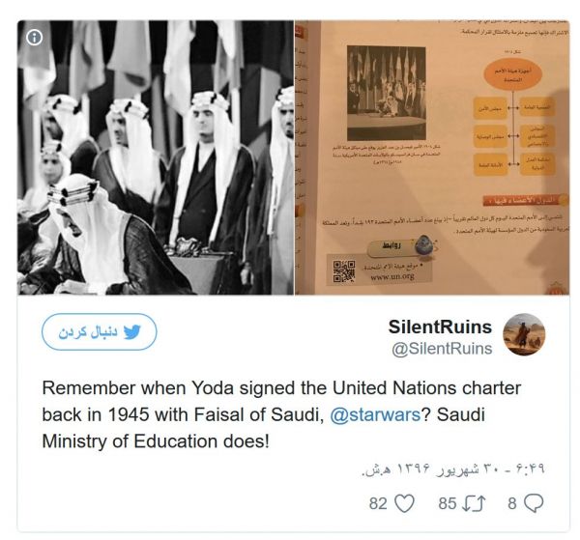The image size is (580, 540).
Task: Retweet using the retweet arrows icon
Action: tap(475, 503)
